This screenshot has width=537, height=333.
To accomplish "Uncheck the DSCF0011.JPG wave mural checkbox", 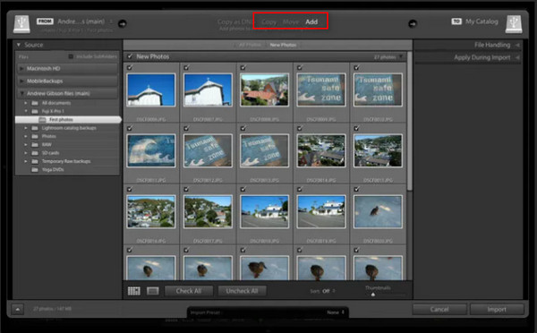I will click(x=130, y=128).
